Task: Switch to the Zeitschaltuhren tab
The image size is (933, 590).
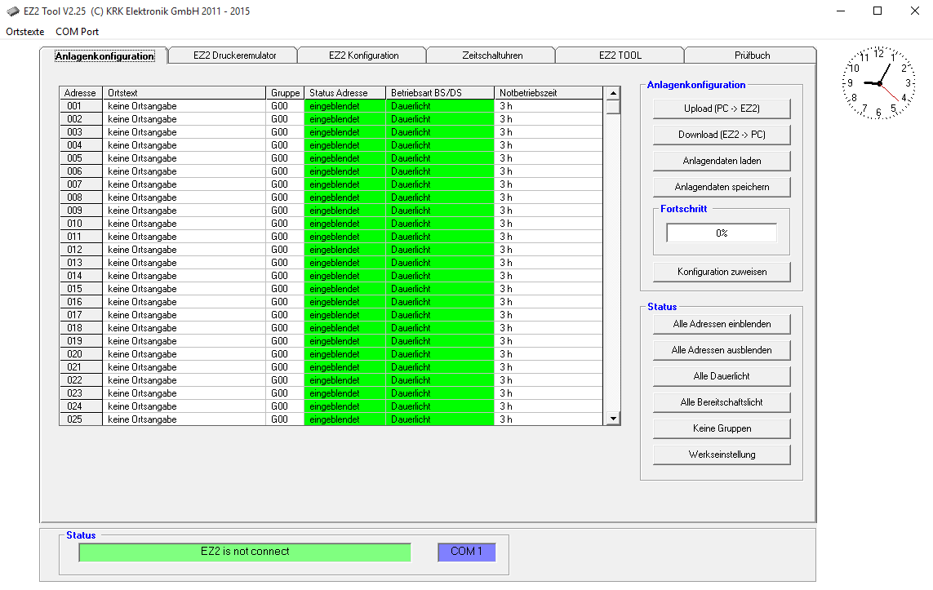Action: point(491,55)
